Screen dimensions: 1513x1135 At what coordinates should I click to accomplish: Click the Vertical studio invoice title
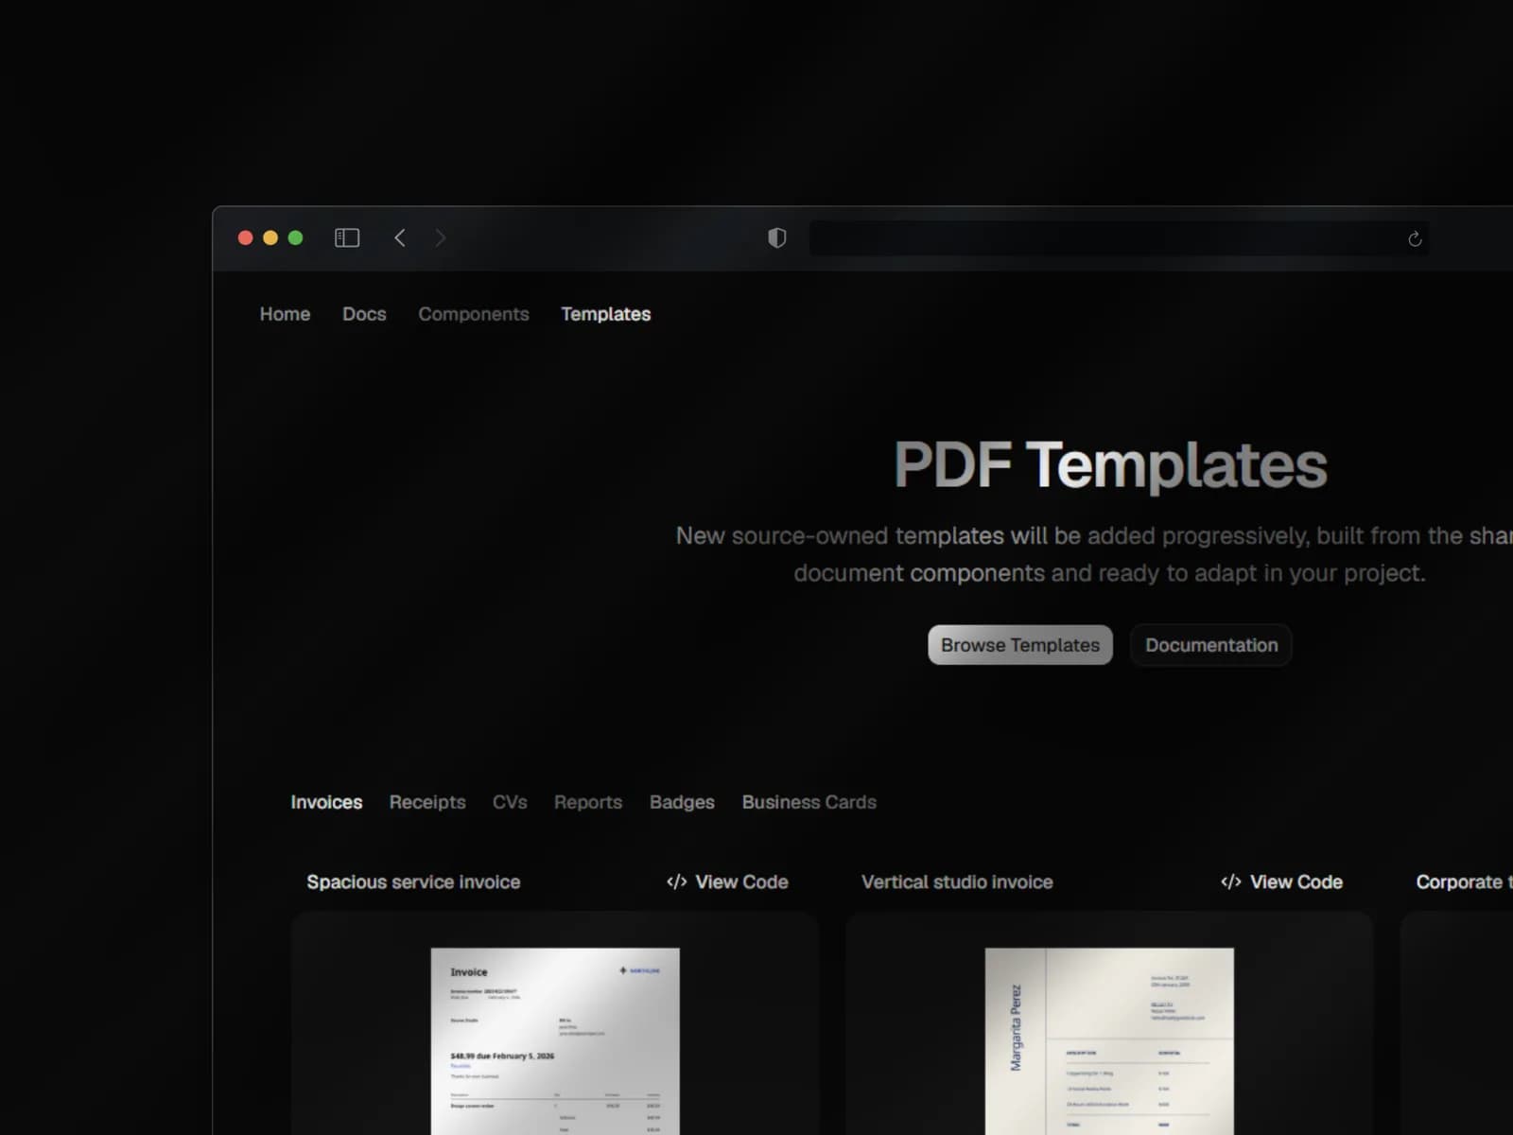957,882
